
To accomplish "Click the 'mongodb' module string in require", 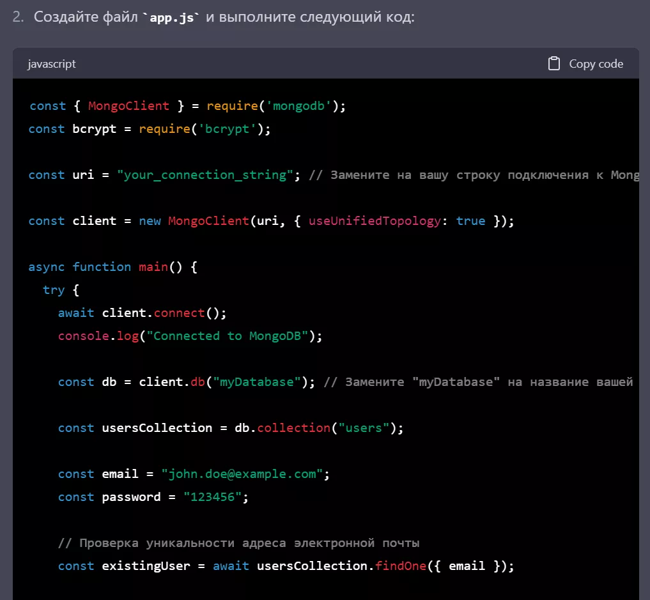I will pos(298,105).
